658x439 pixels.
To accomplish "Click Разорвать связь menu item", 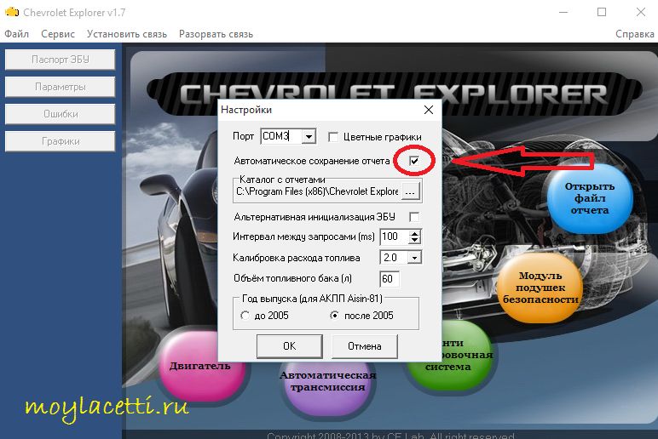I will [216, 34].
